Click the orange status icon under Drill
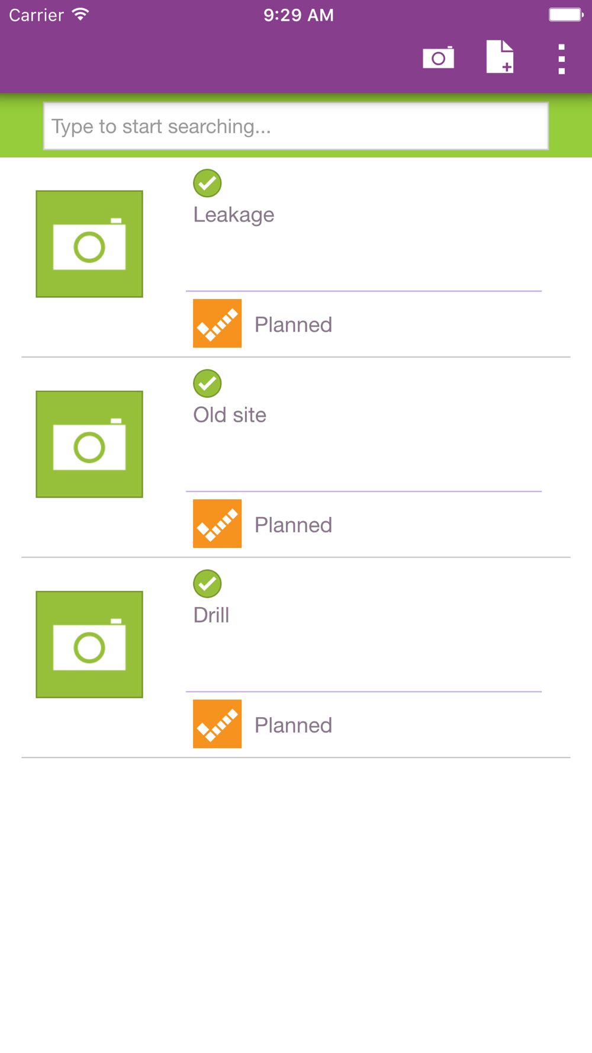Image resolution: width=592 pixels, height=1053 pixels. coord(217,724)
